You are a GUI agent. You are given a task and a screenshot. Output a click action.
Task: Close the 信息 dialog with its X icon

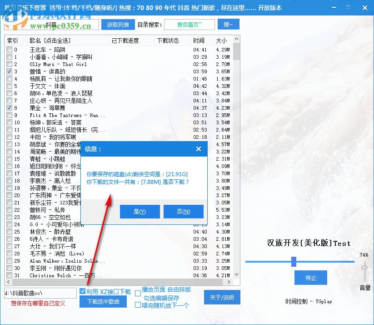pos(199,148)
